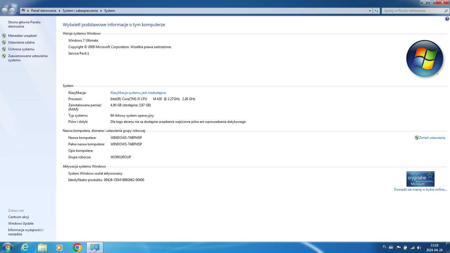This screenshot has width=450, height=253.
Task: Click the WORKGROUP value text
Action: click(x=121, y=157)
